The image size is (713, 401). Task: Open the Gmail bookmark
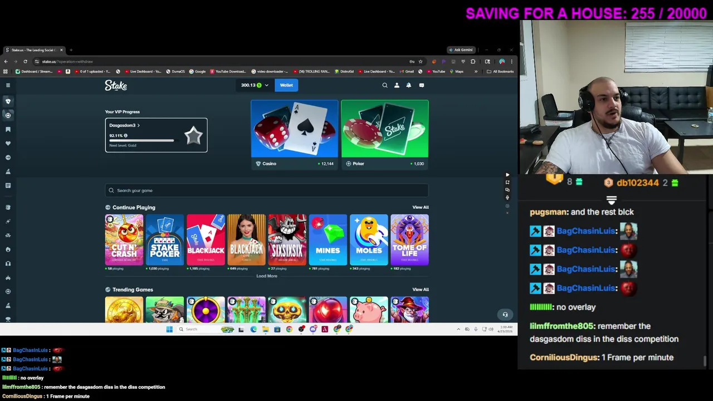click(406, 71)
